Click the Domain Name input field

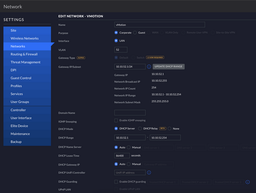[x=130, y=113]
